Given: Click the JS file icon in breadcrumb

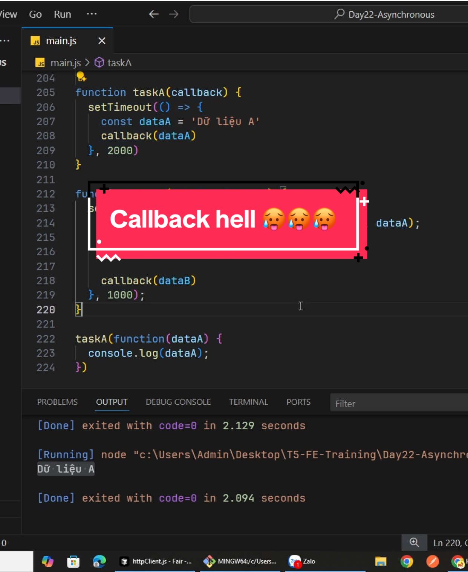Looking at the screenshot, I should [x=40, y=63].
